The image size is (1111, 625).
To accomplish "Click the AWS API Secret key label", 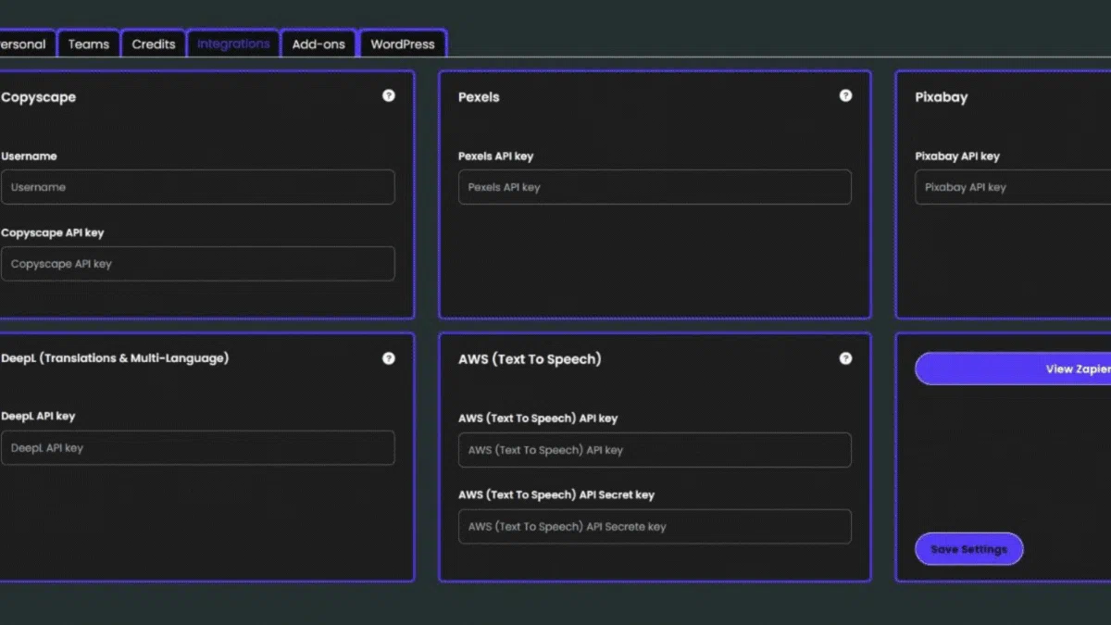I will pos(556,495).
